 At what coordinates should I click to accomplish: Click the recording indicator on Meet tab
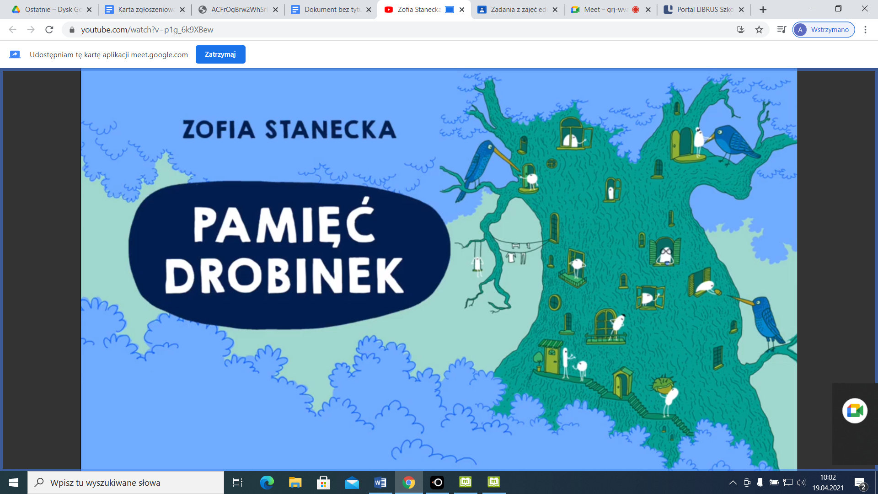[x=636, y=10]
